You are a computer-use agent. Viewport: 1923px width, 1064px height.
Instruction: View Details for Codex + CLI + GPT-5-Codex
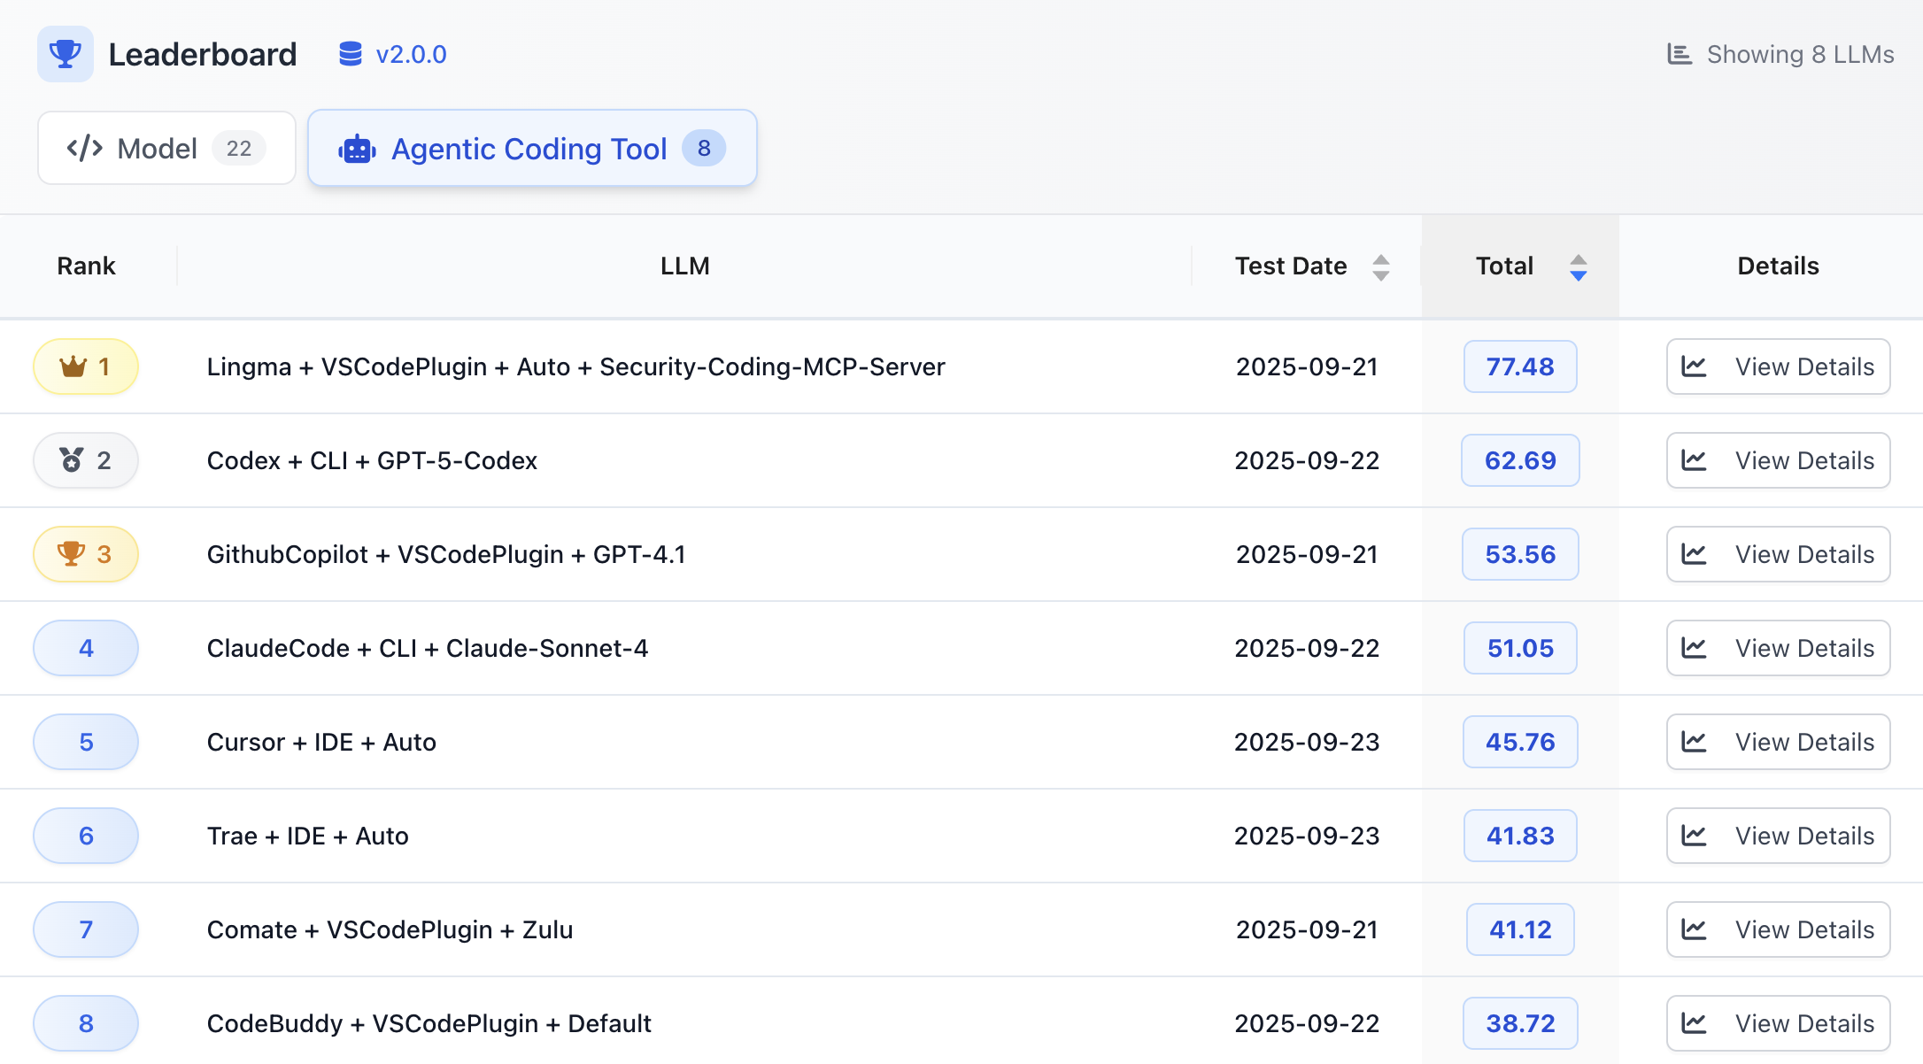pyautogui.click(x=1778, y=460)
